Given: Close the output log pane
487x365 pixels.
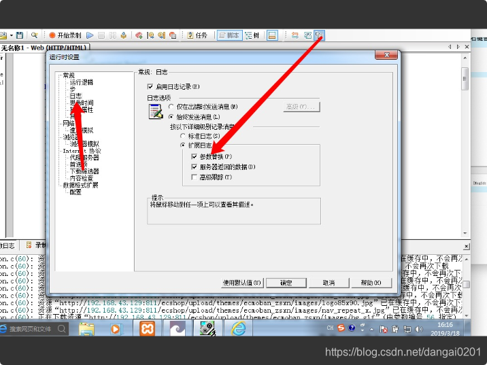Looking at the screenshot, I should pyautogui.click(x=467, y=247).
